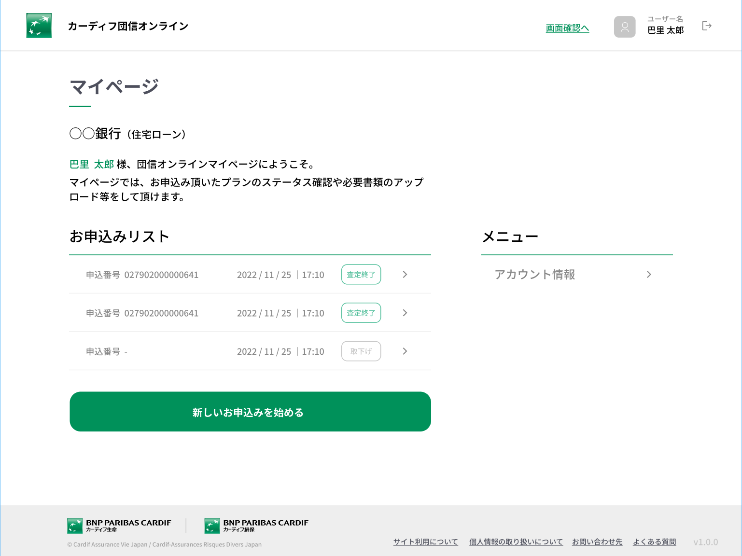Click BNP Paribas Cardif カーディフ損保 footer logo
Screen dimensions: 742x556
[x=256, y=526]
